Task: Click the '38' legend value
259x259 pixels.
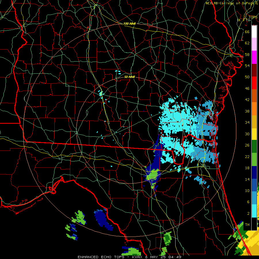Action: (247, 111)
